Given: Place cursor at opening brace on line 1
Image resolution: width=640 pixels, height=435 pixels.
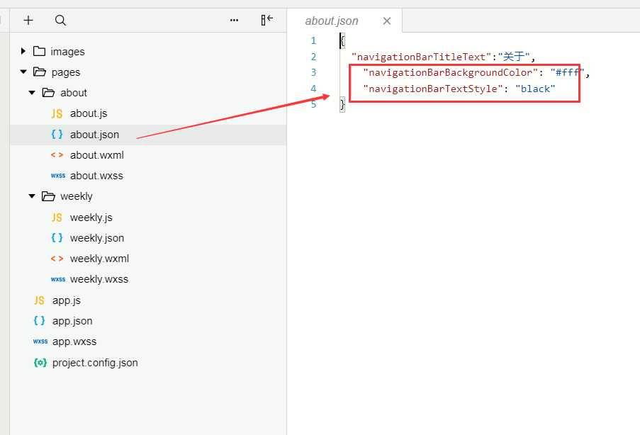Looking at the screenshot, I should (x=342, y=40).
